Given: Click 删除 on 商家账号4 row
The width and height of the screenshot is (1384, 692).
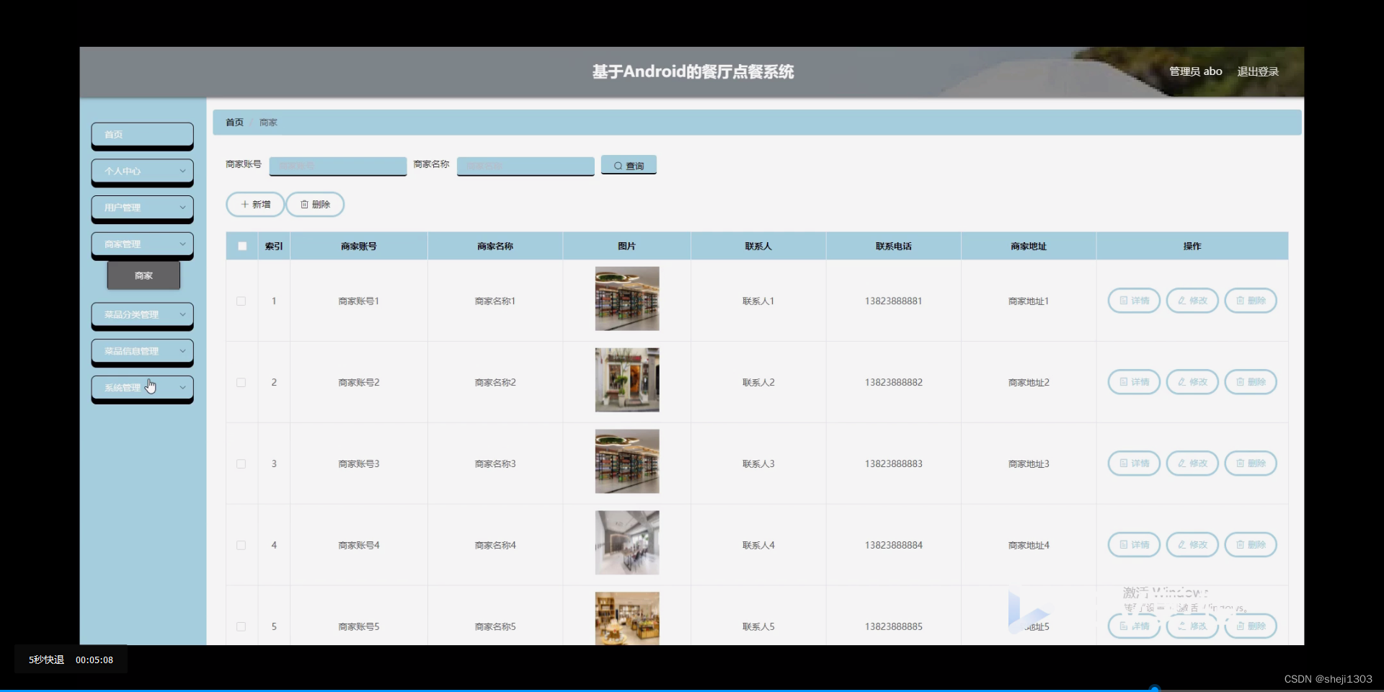Looking at the screenshot, I should (x=1251, y=545).
